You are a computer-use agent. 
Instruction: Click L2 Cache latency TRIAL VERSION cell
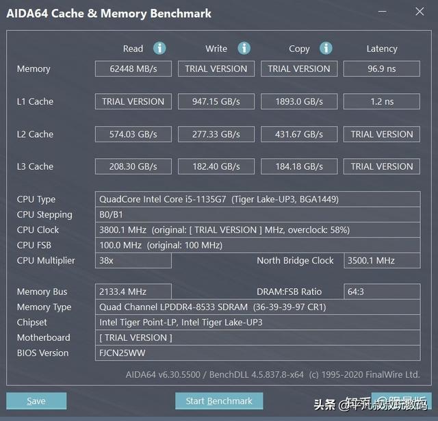pos(382,134)
